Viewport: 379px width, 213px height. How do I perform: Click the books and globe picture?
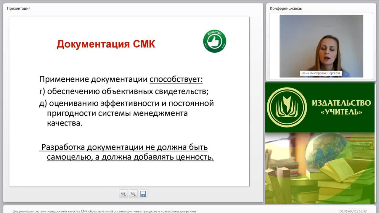[x=320, y=168]
